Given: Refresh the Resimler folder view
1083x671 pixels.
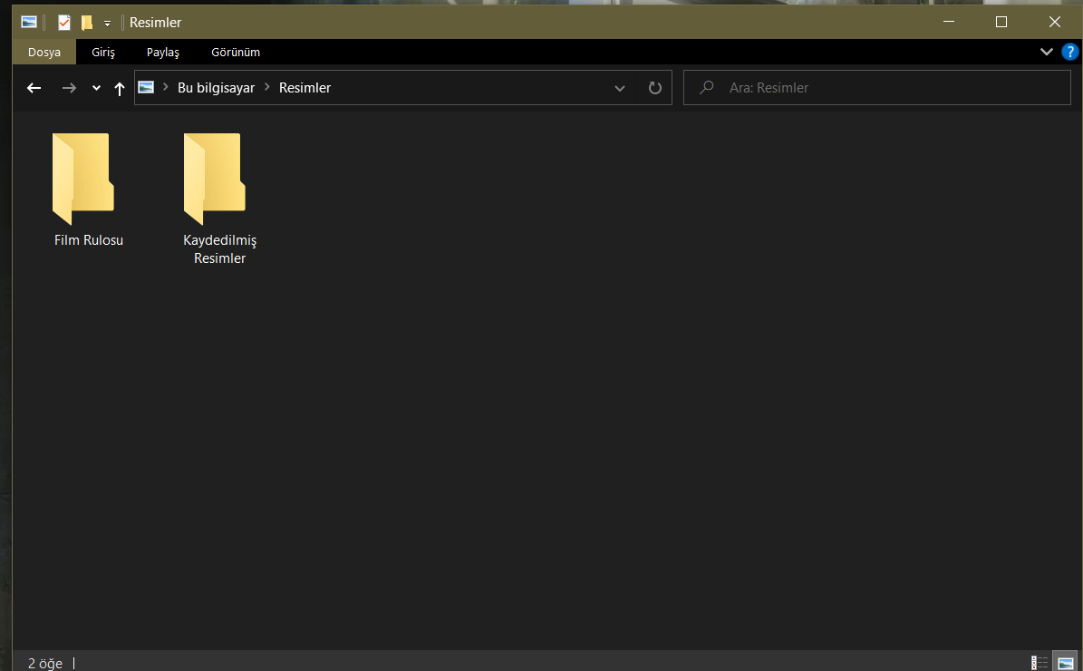Looking at the screenshot, I should point(654,88).
